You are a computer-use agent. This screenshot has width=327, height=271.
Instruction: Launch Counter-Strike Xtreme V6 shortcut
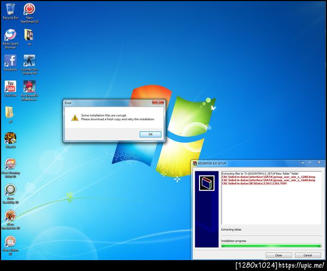click(29, 65)
